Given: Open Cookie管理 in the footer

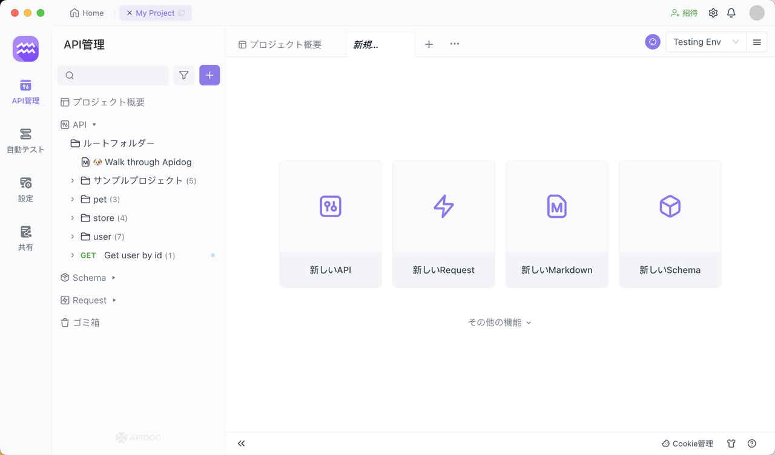Looking at the screenshot, I should 687,444.
